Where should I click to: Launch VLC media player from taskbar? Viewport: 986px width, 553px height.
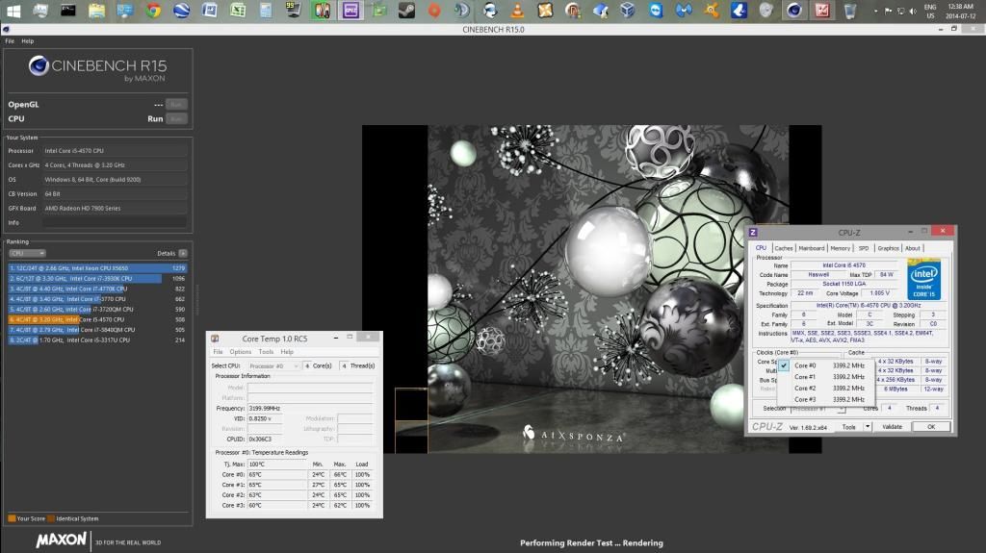[x=518, y=12]
